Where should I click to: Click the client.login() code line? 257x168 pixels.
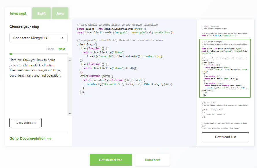pos(87,44)
